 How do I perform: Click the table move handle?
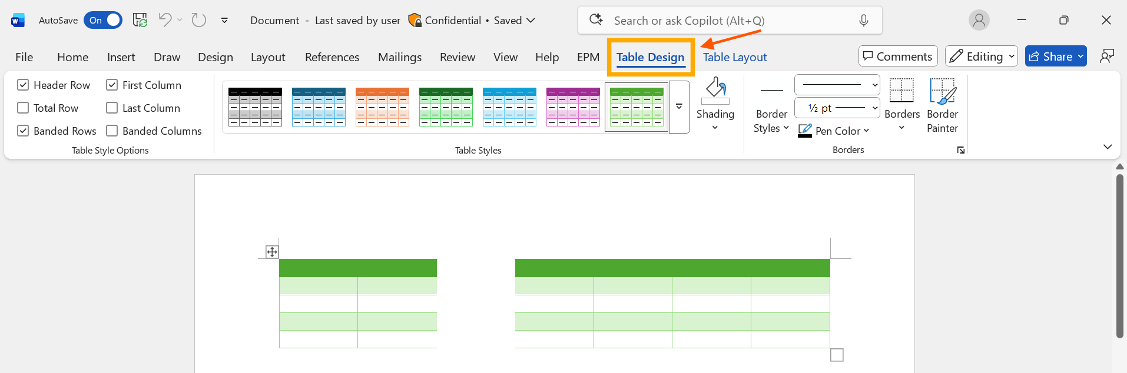coord(272,252)
